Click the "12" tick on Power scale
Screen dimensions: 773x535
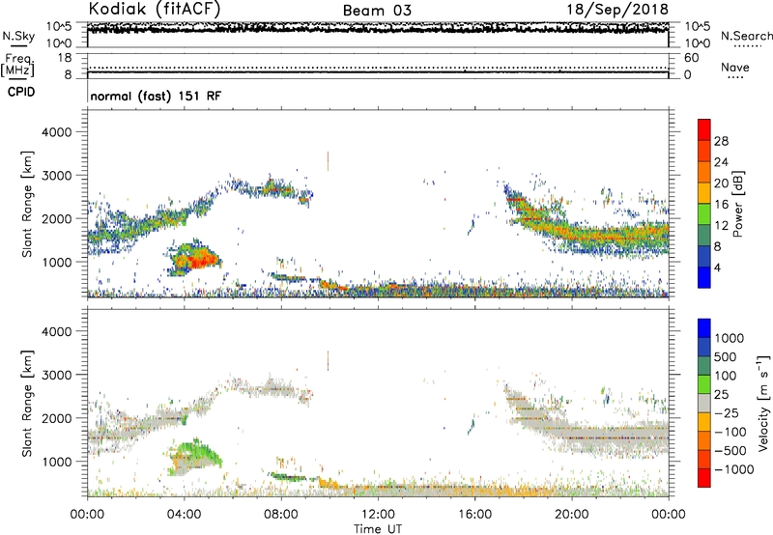[x=721, y=226]
